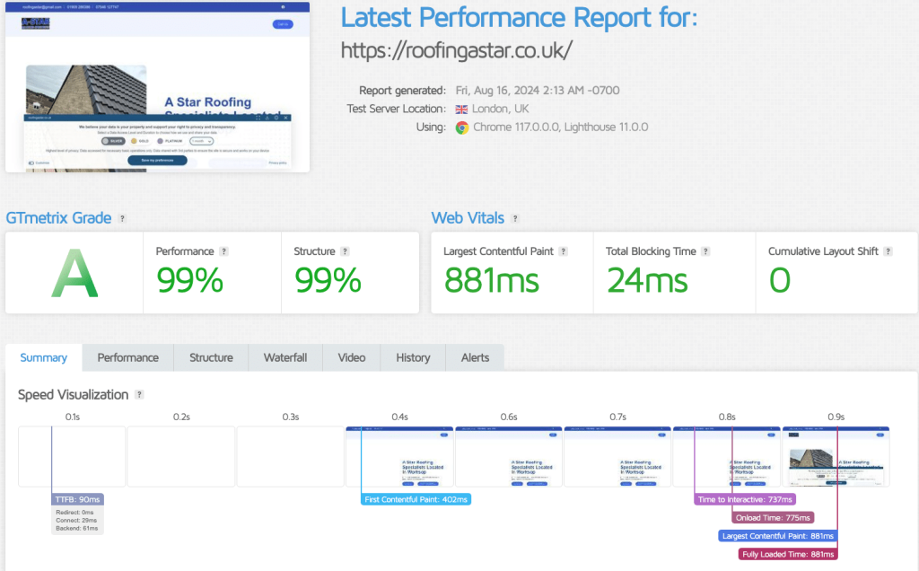The height and width of the screenshot is (571, 919).
Task: Show Total Blocking Time help tooltip
Action: [x=705, y=250]
